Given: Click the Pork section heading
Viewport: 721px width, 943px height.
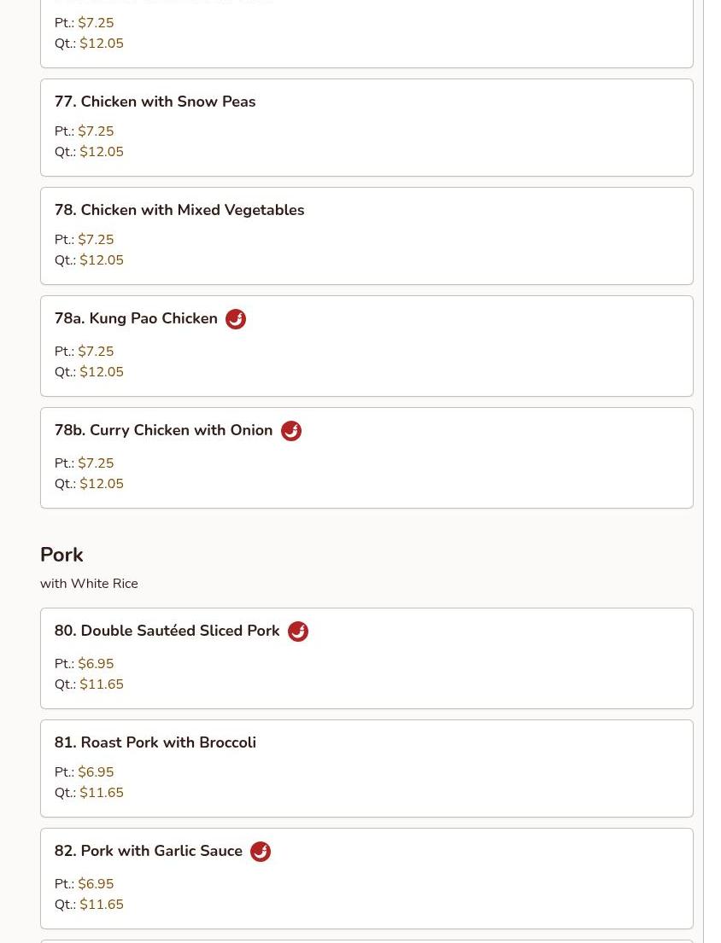Looking at the screenshot, I should (62, 555).
